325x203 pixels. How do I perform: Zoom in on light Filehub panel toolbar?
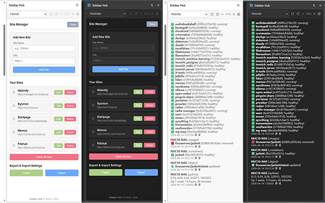(x=73, y=14)
